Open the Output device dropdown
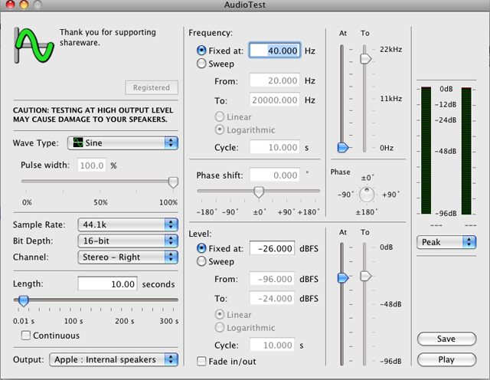The image size is (490, 380). (x=114, y=359)
